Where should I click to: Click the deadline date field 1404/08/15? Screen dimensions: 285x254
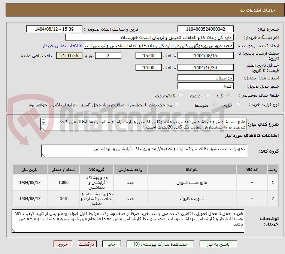pos(205,56)
